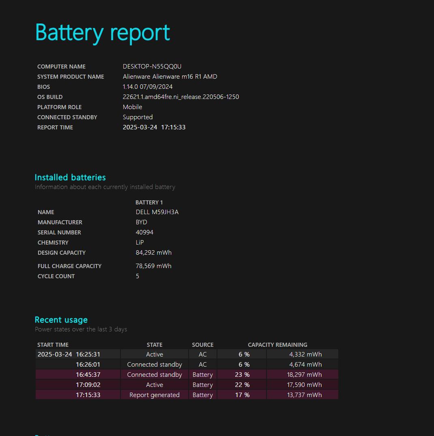Image resolution: width=434 pixels, height=436 pixels.
Task: Click the chemistry value LiP
Action: pyautogui.click(x=140, y=243)
